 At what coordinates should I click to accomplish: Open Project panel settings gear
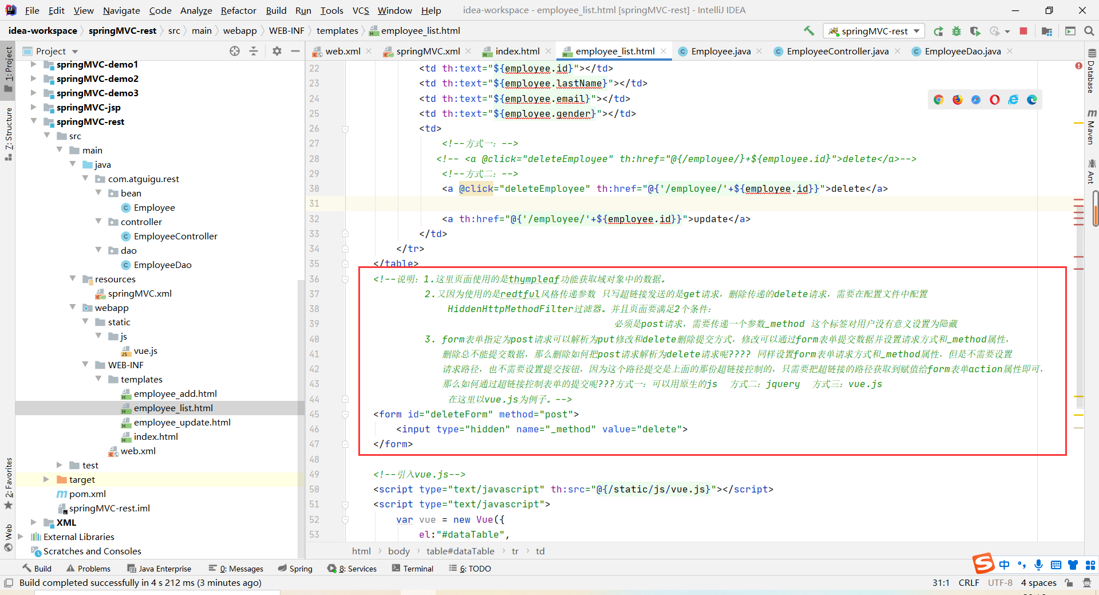[x=277, y=51]
